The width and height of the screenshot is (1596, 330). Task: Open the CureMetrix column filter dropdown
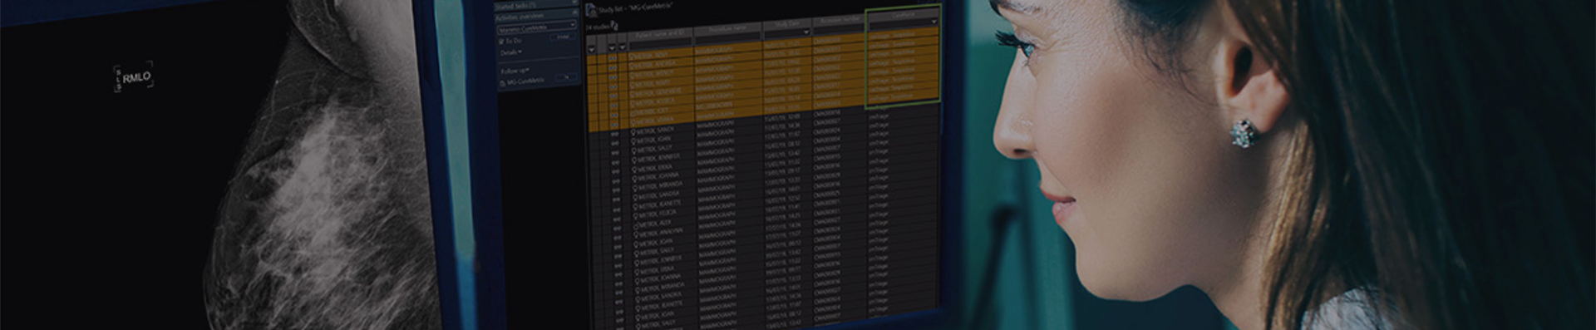pos(934,22)
